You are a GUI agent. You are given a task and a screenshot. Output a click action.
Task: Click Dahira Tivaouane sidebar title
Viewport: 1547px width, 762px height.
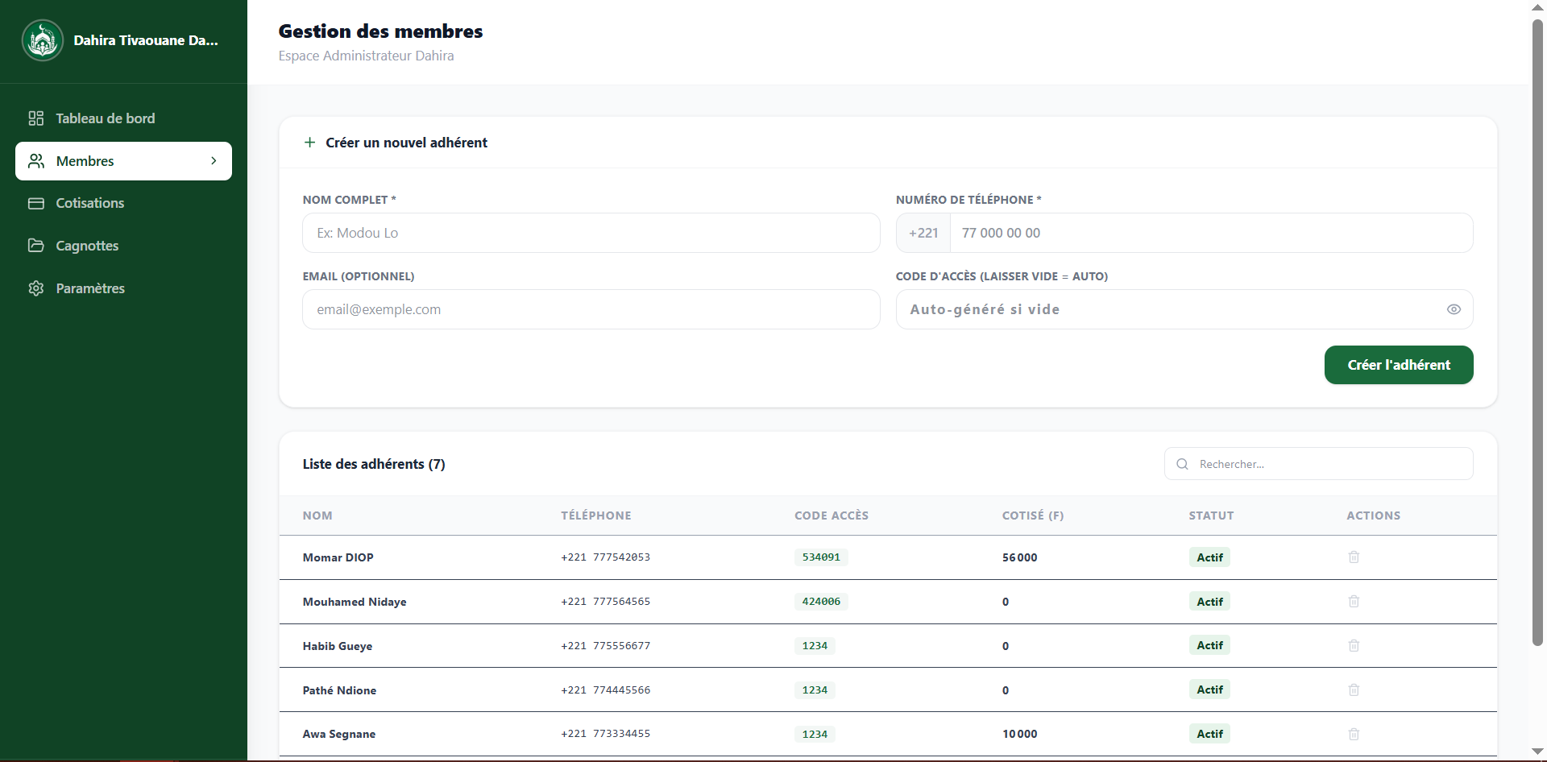point(146,40)
